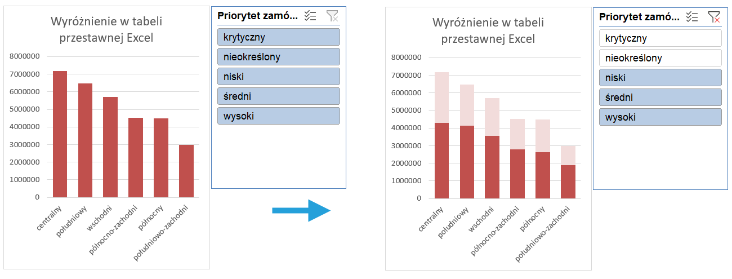The image size is (732, 279).
Task: Click light pink top of 'centralny' bar, right chart
Action: pos(441,97)
